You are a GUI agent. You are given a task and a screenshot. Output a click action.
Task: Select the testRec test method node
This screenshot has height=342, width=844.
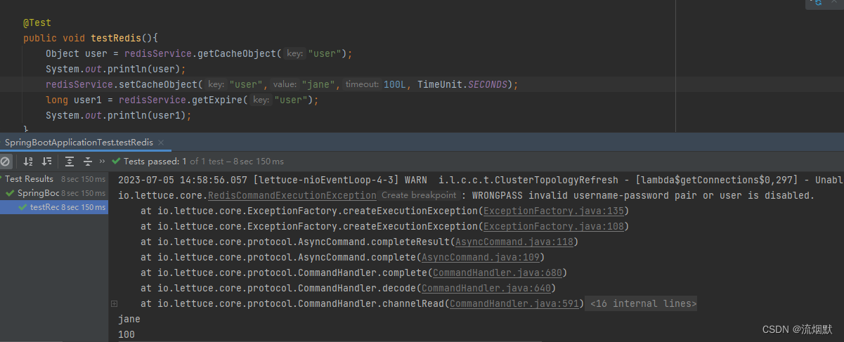pyautogui.click(x=45, y=207)
